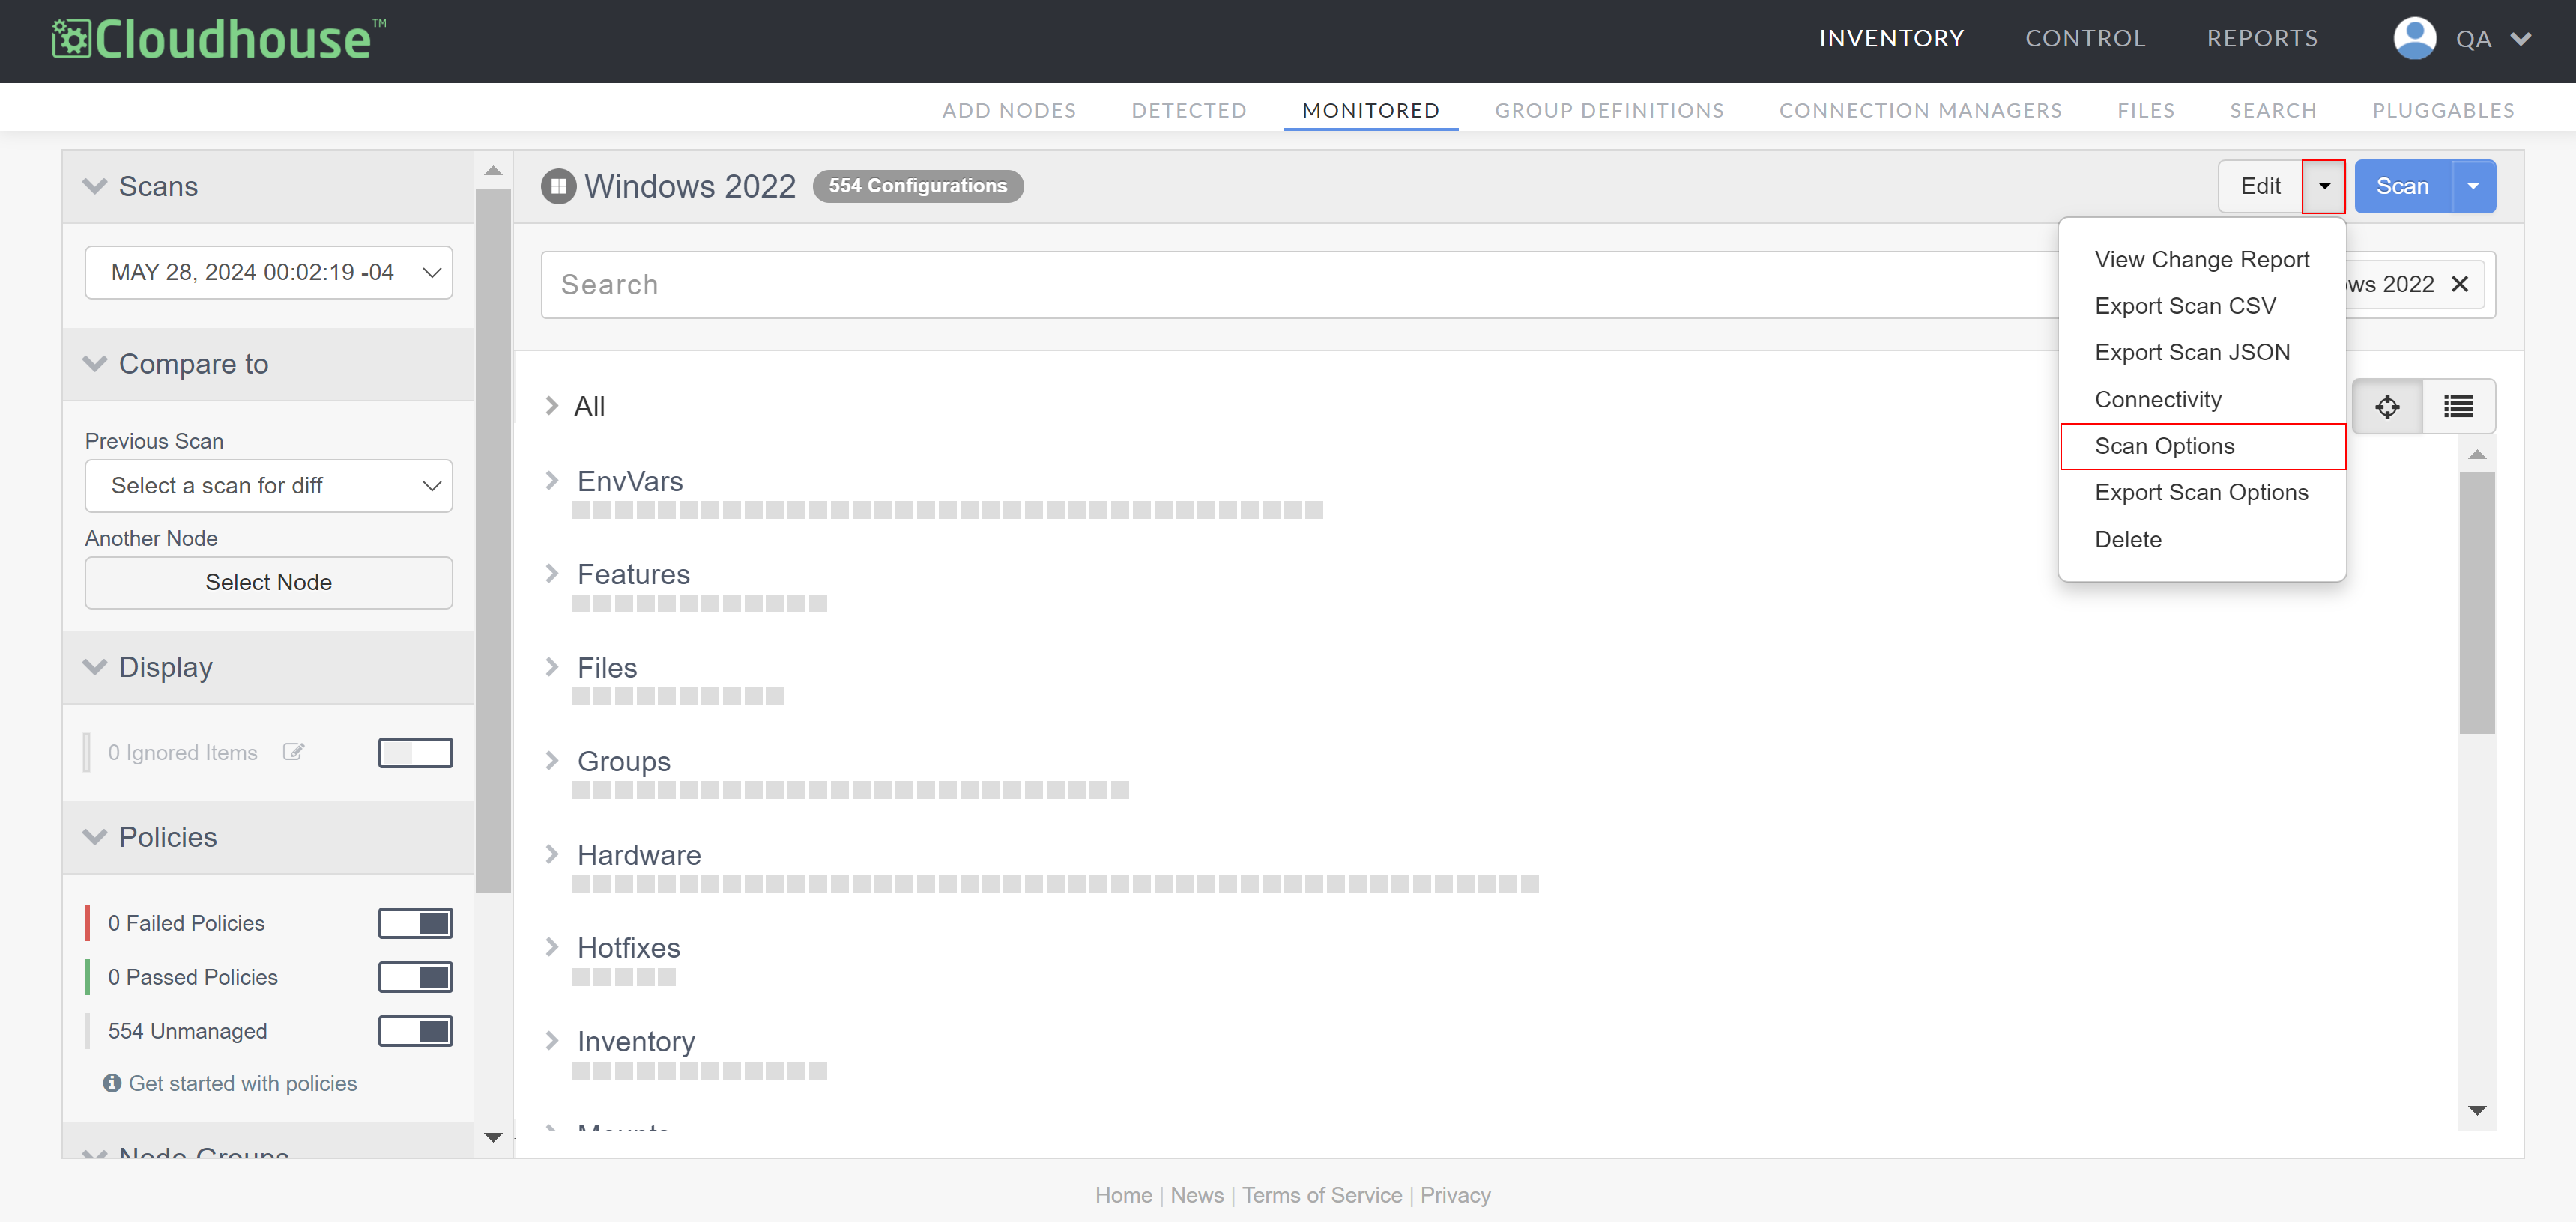
Task: Choose View Change Report menu item
Action: click(x=2202, y=260)
